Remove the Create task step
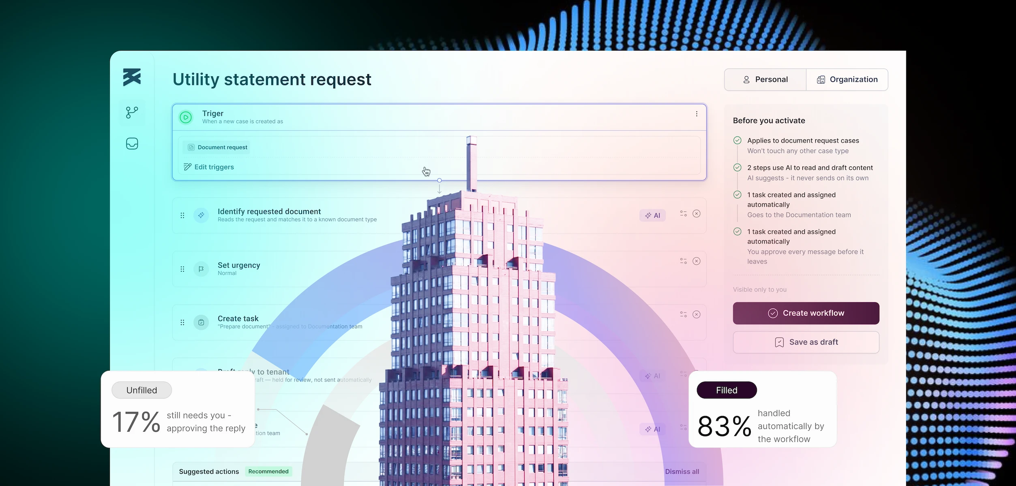The height and width of the screenshot is (486, 1016). point(696,314)
